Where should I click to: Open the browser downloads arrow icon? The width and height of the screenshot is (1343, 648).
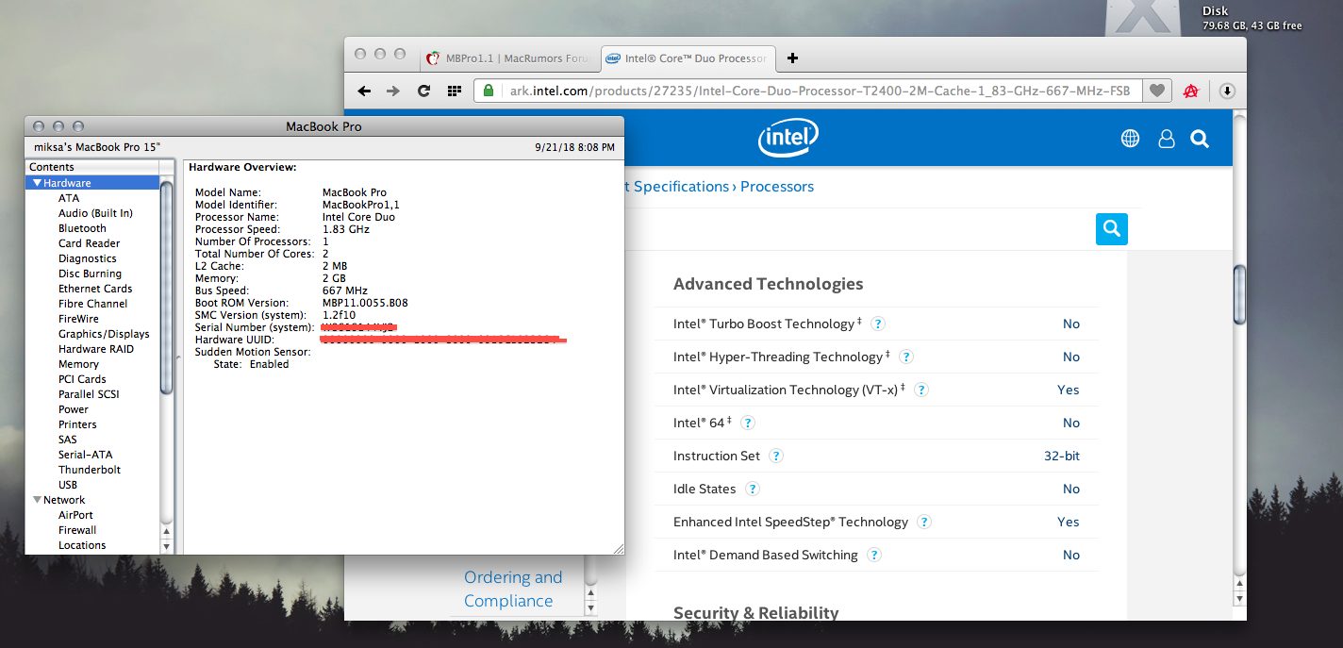tap(1227, 91)
